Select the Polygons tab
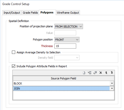 (47, 12)
